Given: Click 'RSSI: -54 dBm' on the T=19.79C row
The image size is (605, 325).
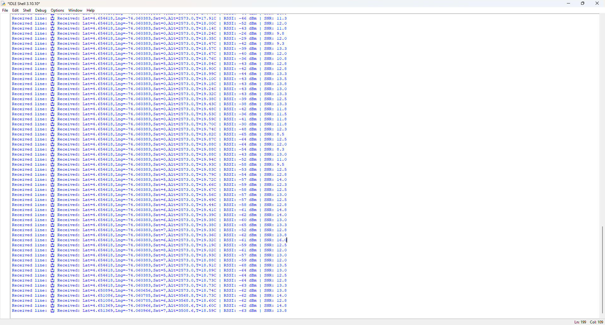Looking at the screenshot, I should click(240, 174).
